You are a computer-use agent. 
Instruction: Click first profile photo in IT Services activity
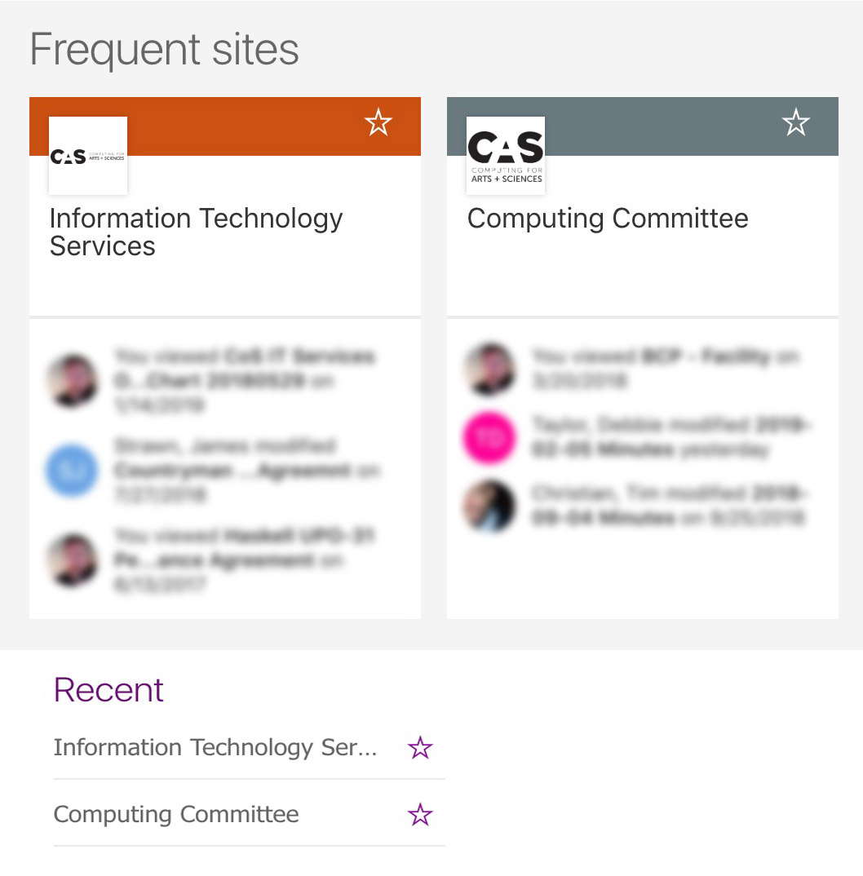click(x=72, y=380)
